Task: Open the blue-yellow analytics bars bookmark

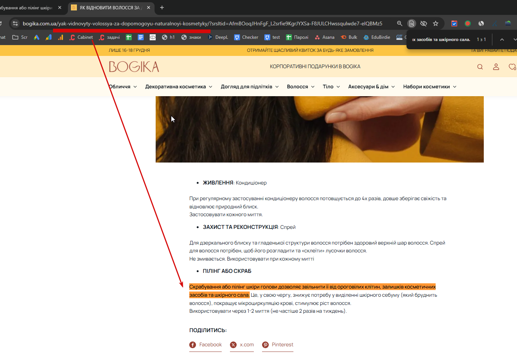Action: [x=49, y=37]
